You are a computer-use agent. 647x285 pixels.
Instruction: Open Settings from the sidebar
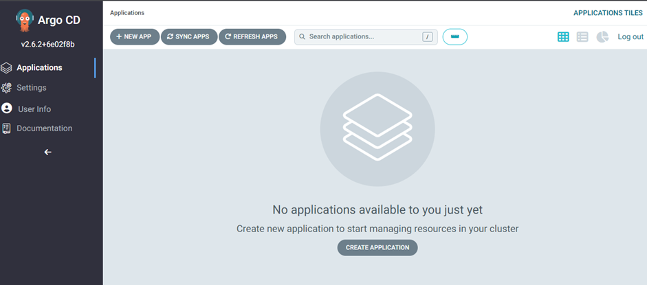coord(32,88)
